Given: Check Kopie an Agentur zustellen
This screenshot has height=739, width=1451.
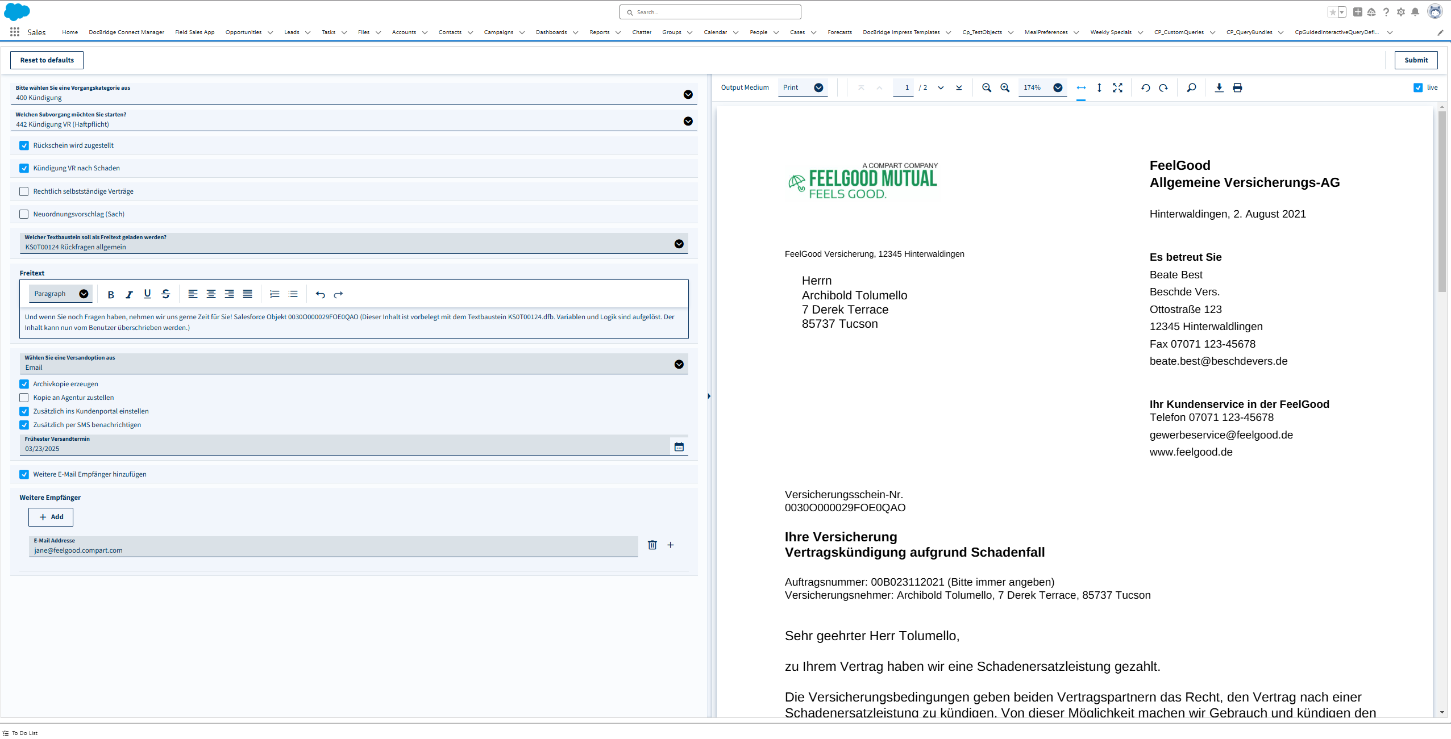Looking at the screenshot, I should [x=24, y=398].
